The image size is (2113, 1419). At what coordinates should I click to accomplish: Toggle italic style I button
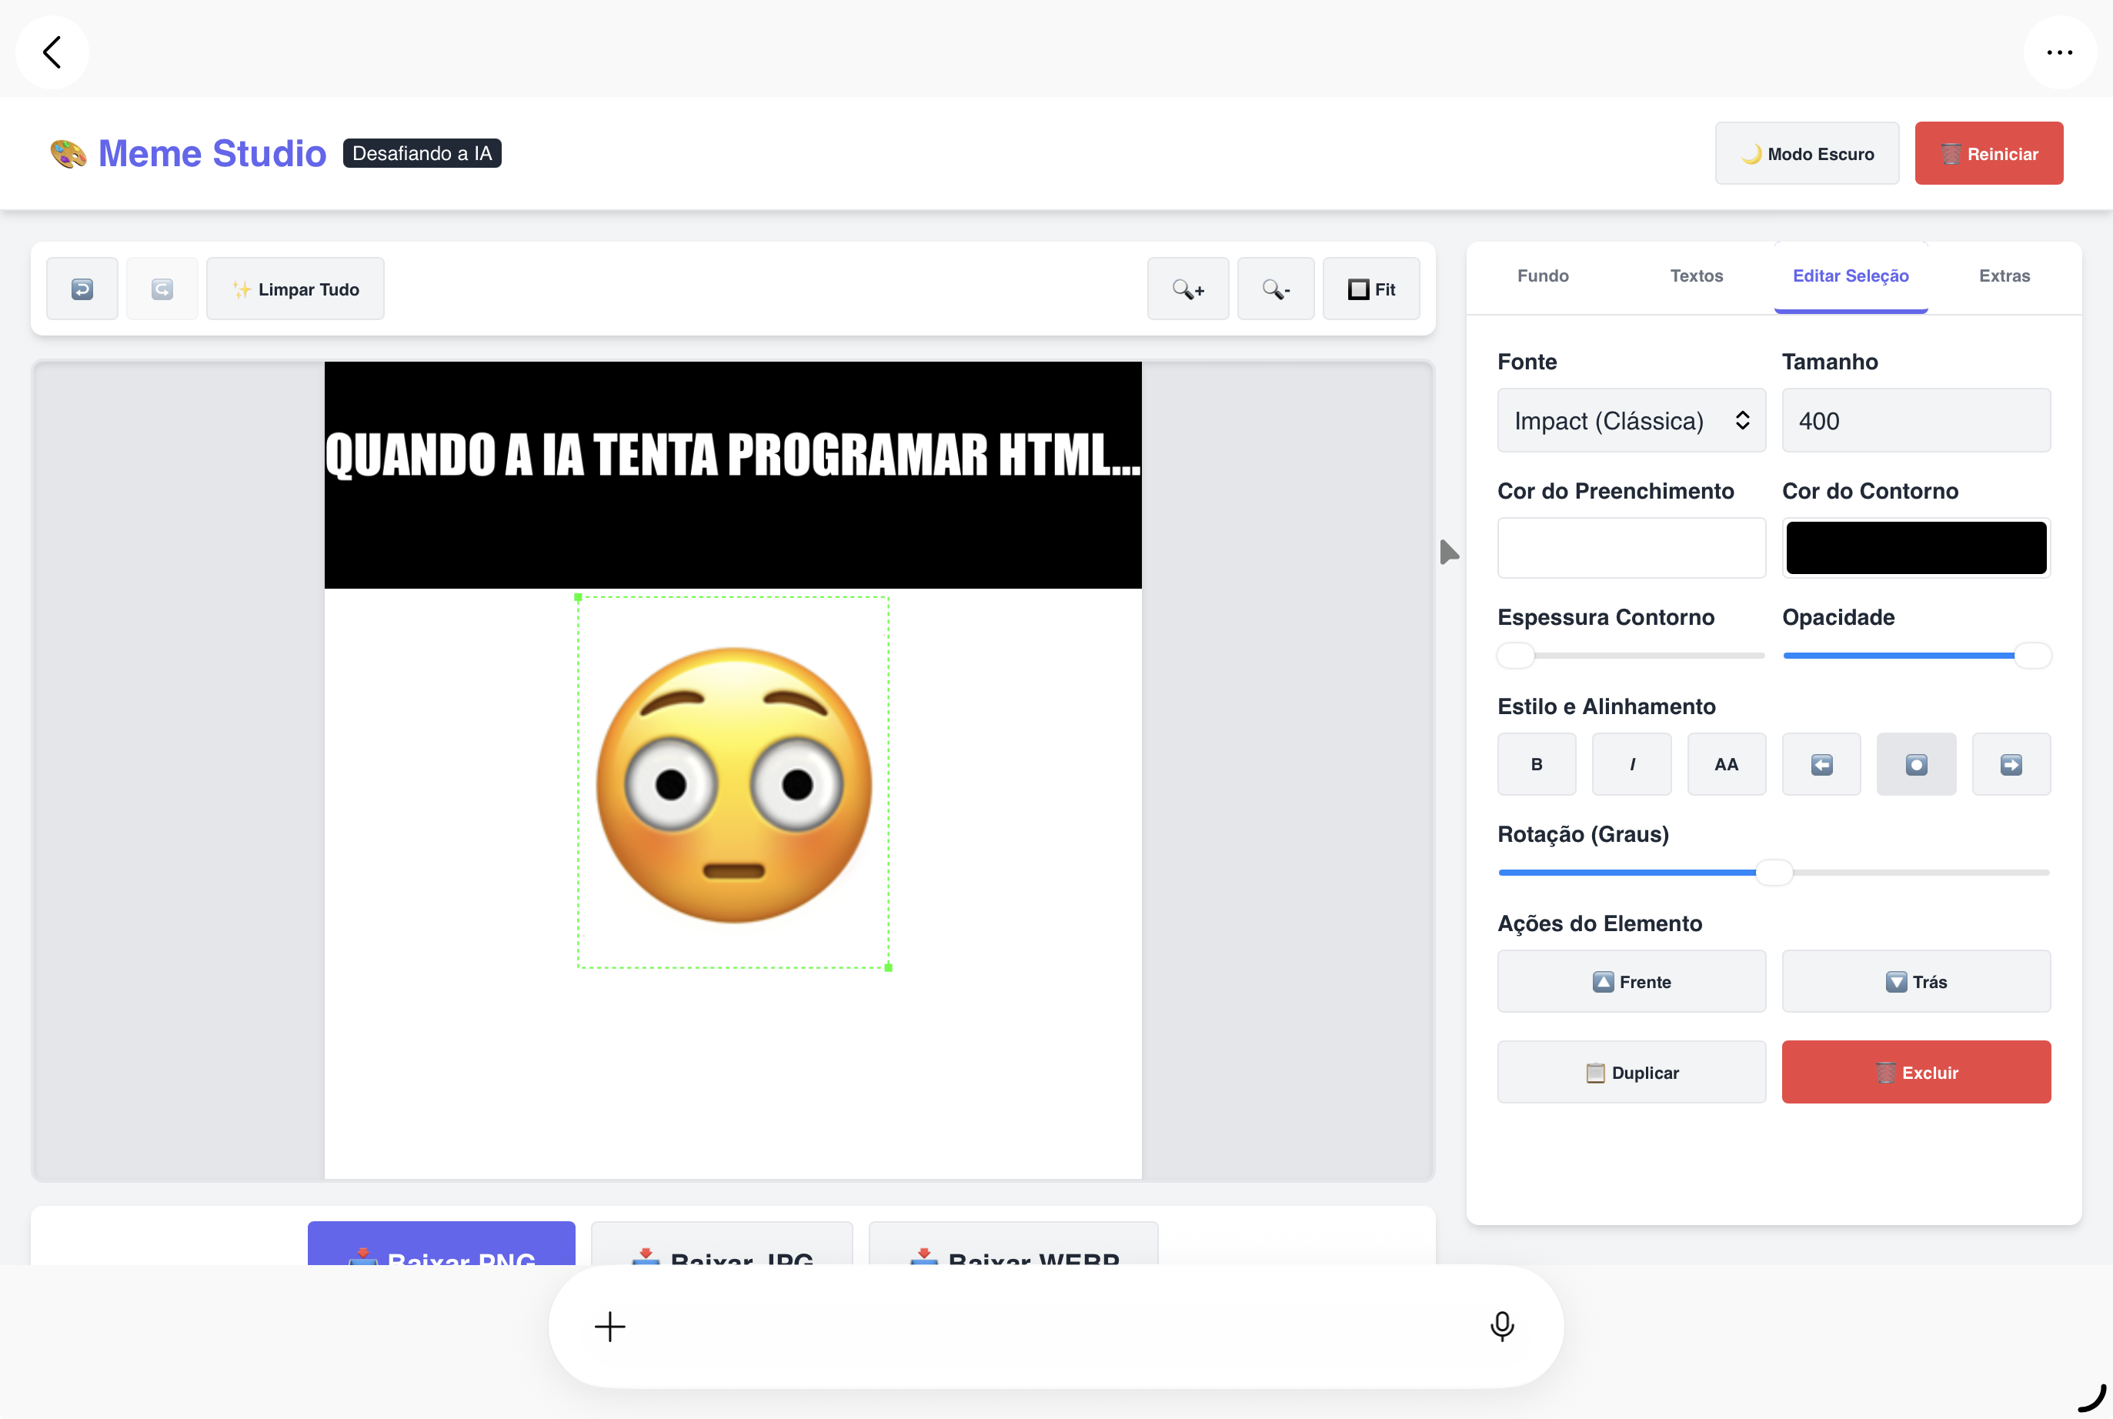click(1631, 764)
